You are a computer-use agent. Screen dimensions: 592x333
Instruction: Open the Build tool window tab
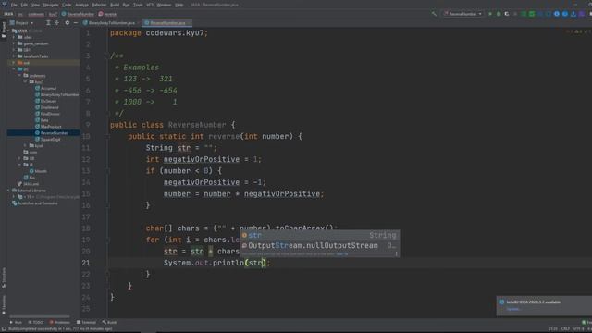point(109,322)
